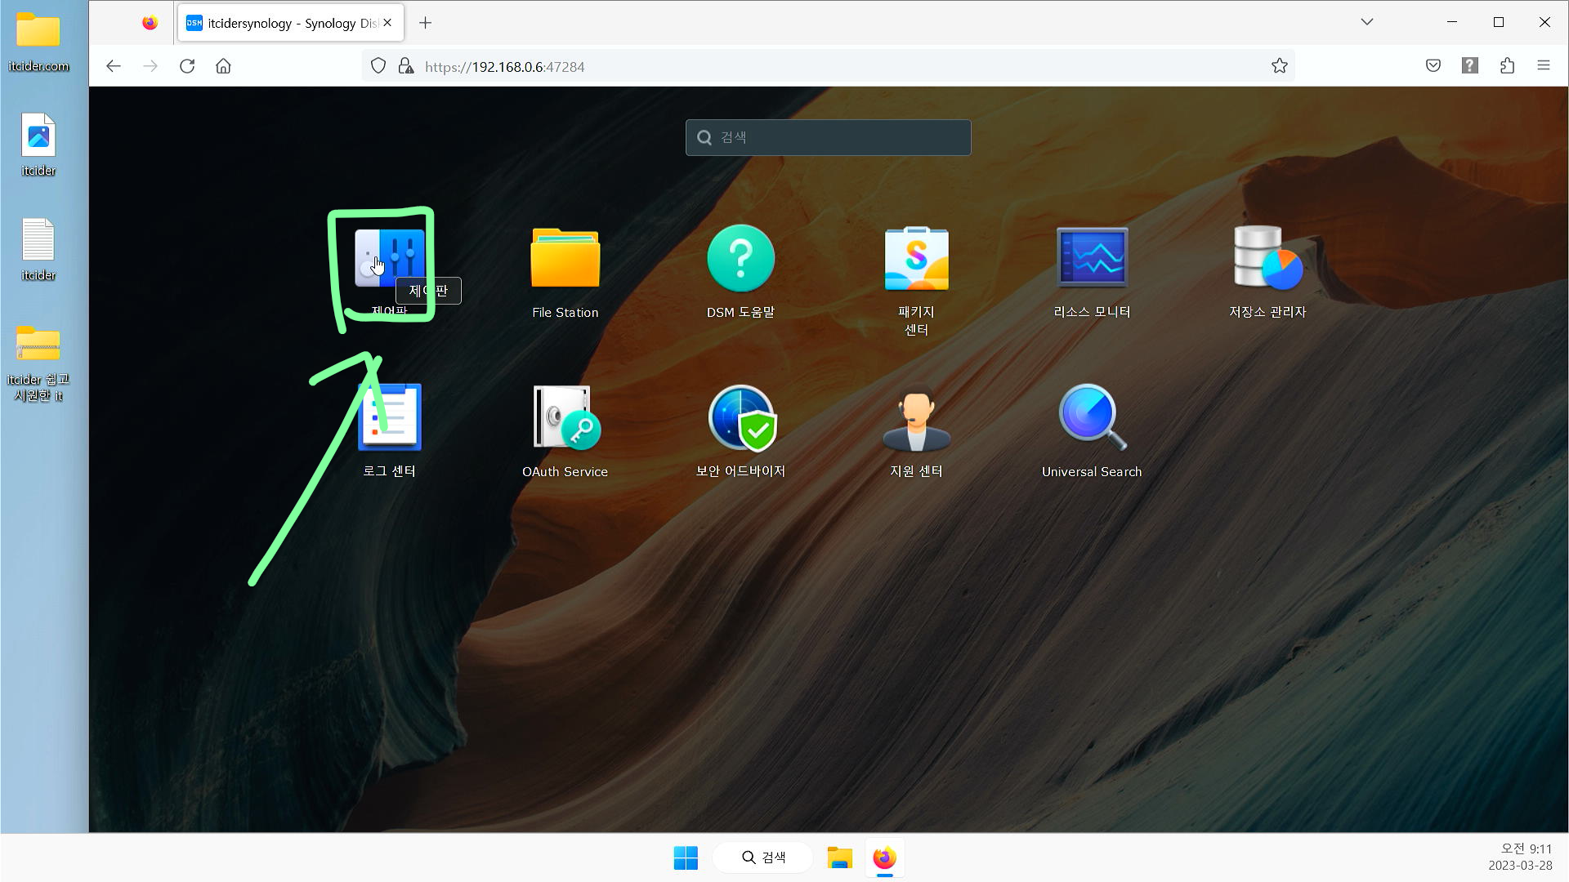The height and width of the screenshot is (882, 1569).
Task: Launch 리소스 모니터 resource monitor
Action: pyautogui.click(x=1092, y=258)
